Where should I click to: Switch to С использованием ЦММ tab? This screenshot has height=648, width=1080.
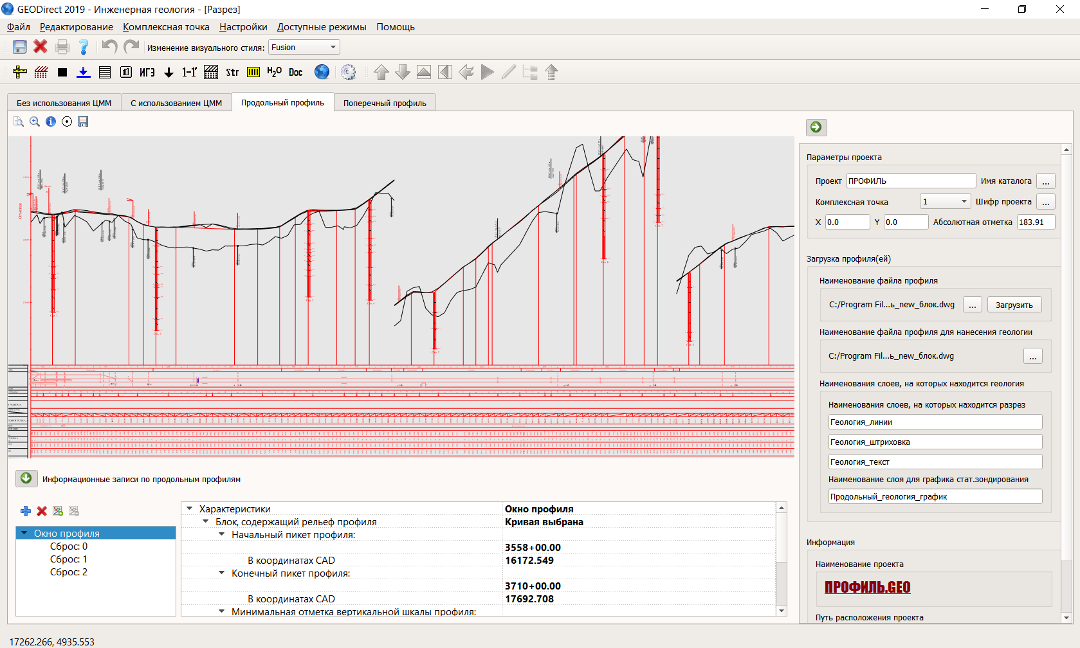(176, 103)
